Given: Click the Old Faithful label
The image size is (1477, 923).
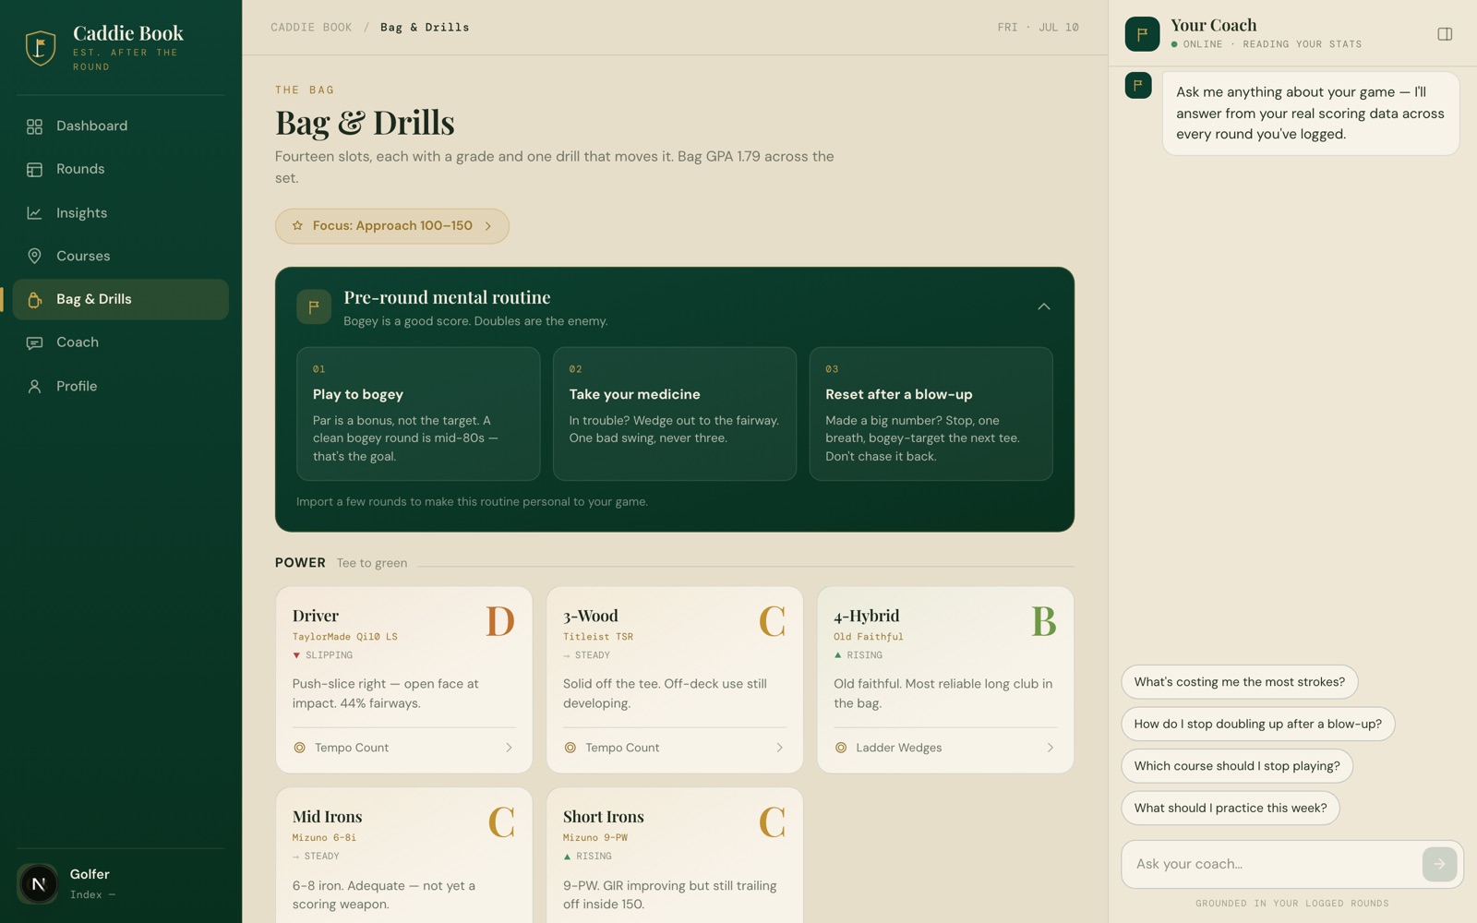Looking at the screenshot, I should (x=868, y=637).
